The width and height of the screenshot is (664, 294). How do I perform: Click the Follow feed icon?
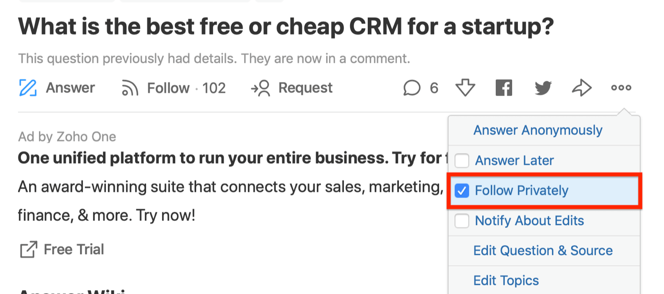click(130, 88)
